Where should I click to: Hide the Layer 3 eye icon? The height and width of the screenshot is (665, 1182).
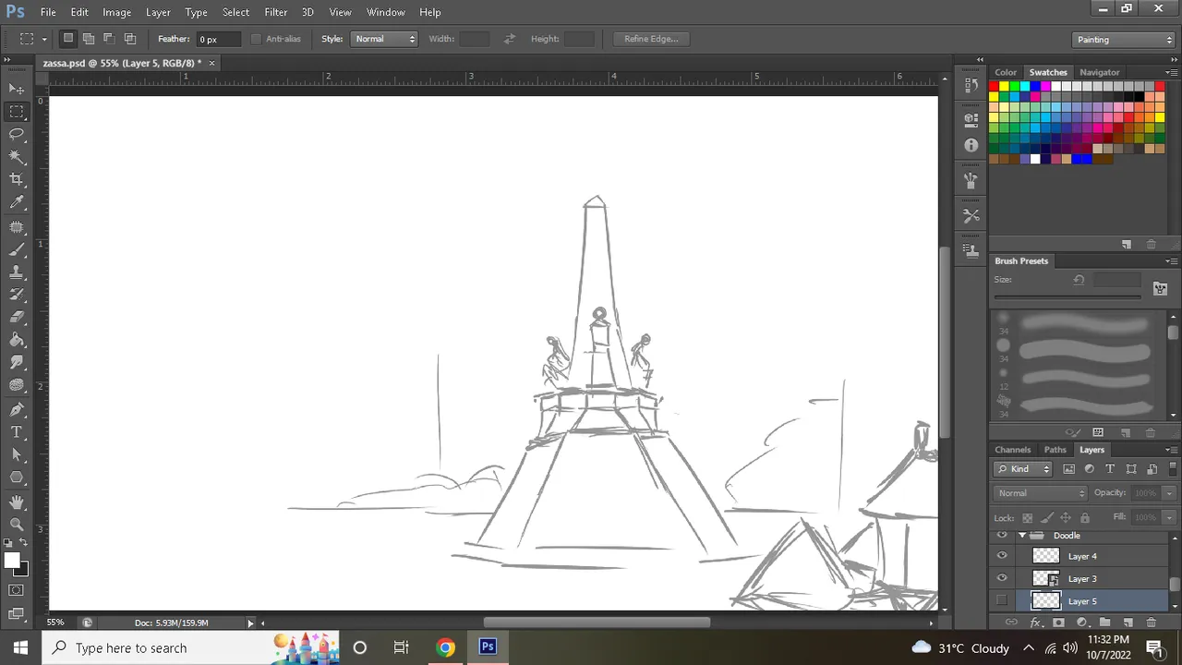click(1002, 578)
